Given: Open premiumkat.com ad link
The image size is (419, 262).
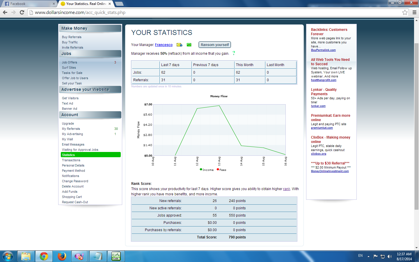Looking at the screenshot, I should coord(322,128).
